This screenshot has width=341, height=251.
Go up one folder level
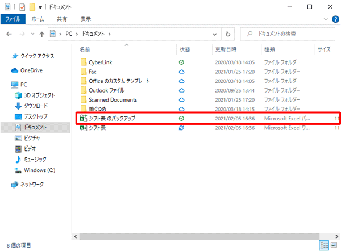click(x=41, y=34)
